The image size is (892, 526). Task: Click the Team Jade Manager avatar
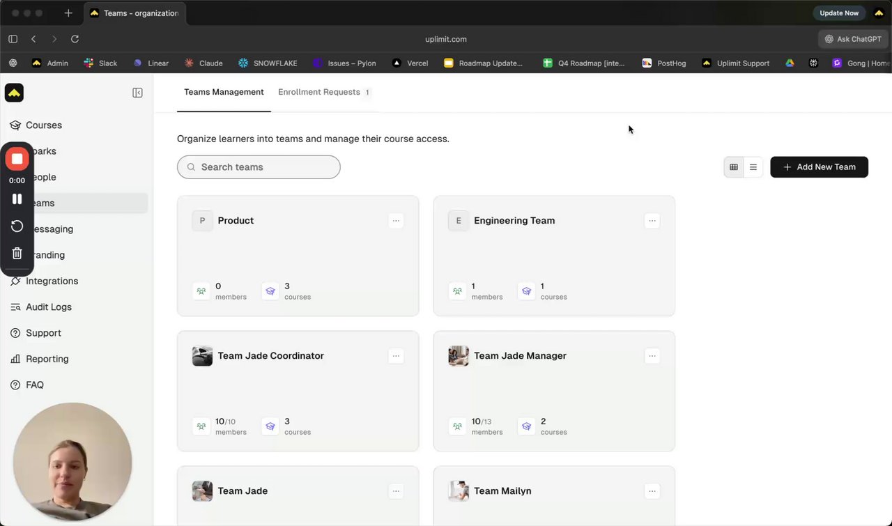point(458,356)
